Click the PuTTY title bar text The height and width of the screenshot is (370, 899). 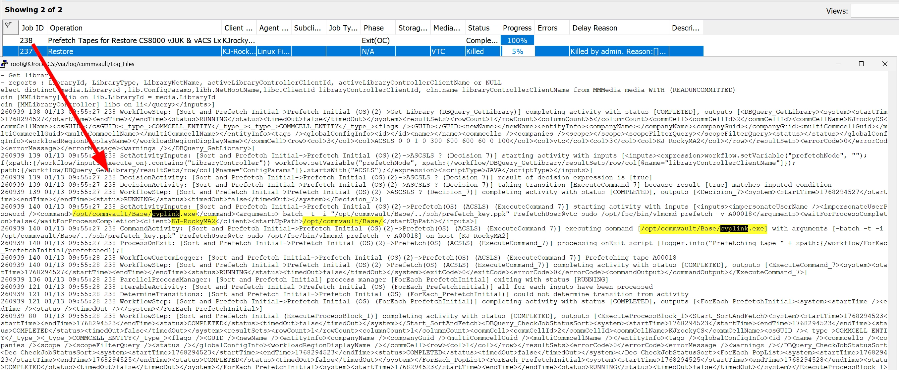coord(72,64)
